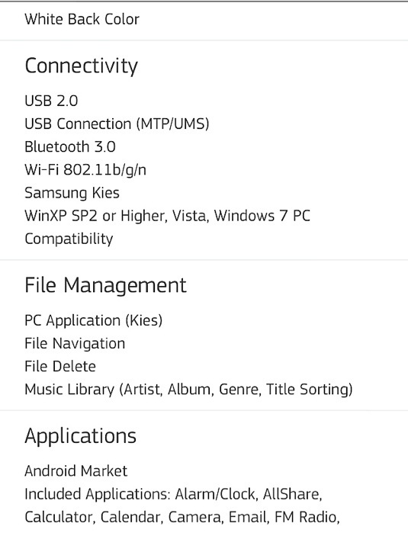
Task: Click PC Application (Kies) entry
Action: coord(94,320)
